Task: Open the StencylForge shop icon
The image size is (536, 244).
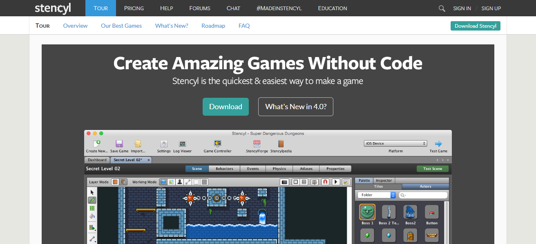Action: (257, 143)
